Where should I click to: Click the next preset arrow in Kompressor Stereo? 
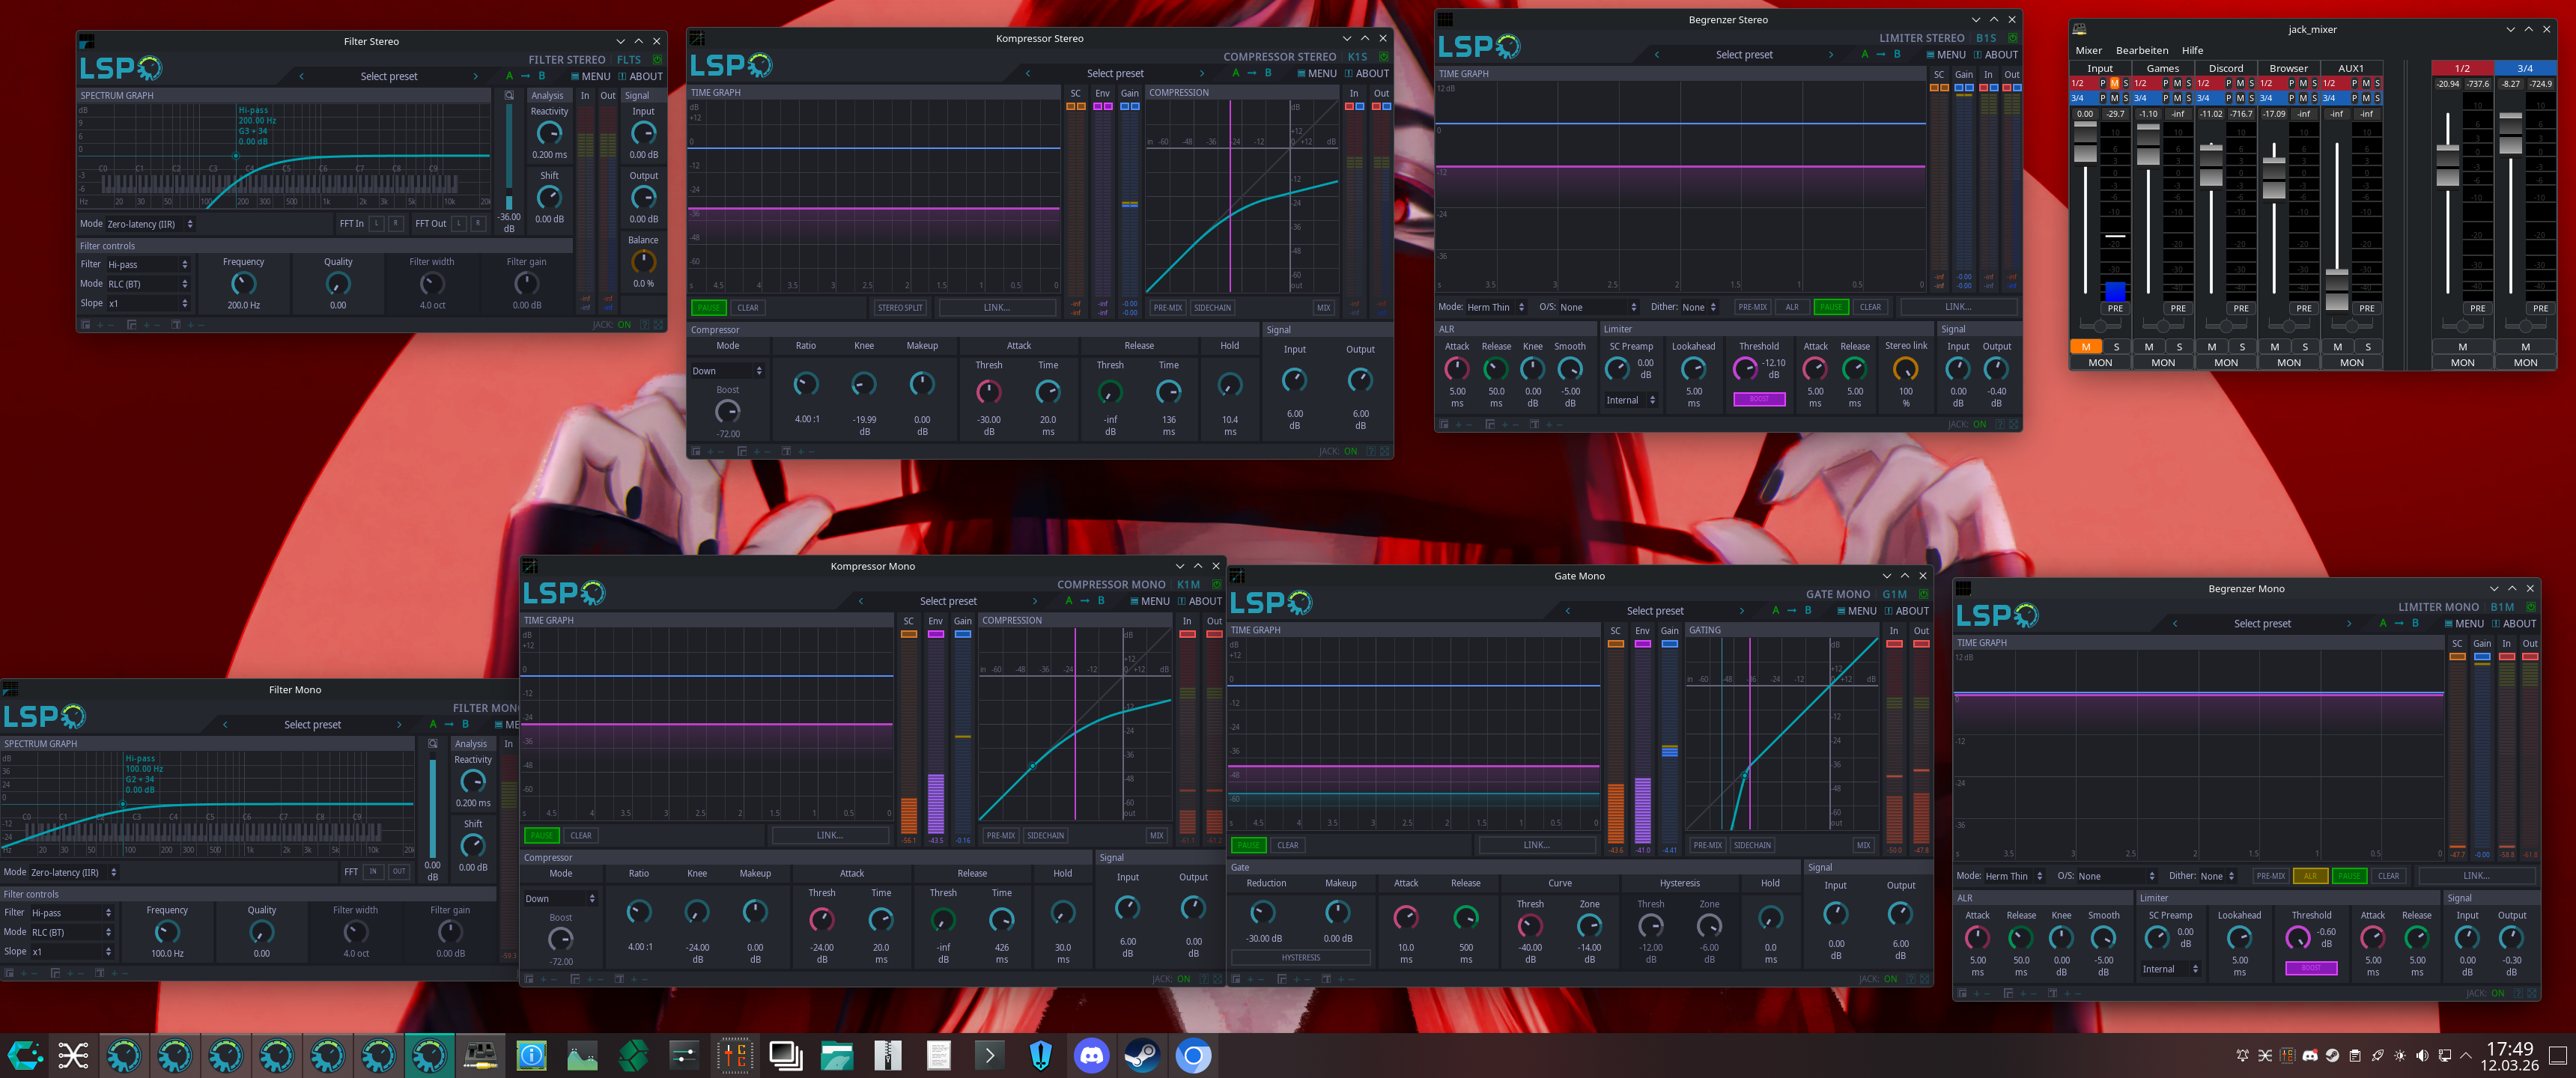tap(1201, 73)
